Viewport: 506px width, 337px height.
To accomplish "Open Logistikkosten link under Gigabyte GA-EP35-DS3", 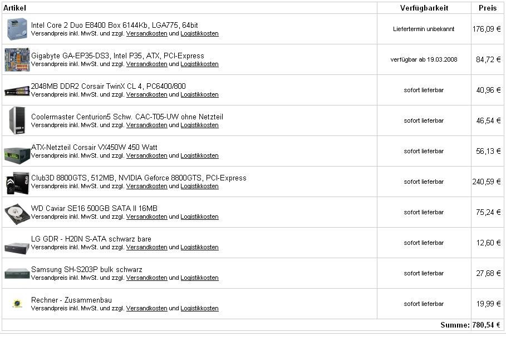I will [x=199, y=64].
